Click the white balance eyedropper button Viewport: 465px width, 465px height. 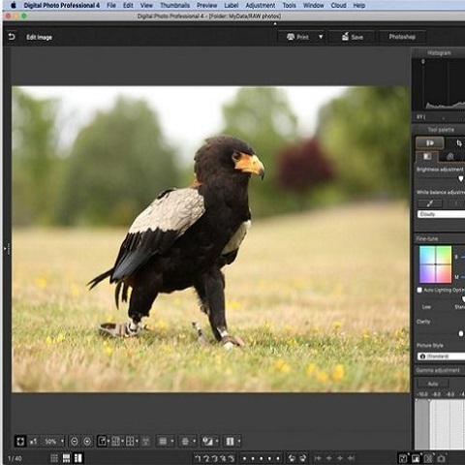[x=430, y=203]
